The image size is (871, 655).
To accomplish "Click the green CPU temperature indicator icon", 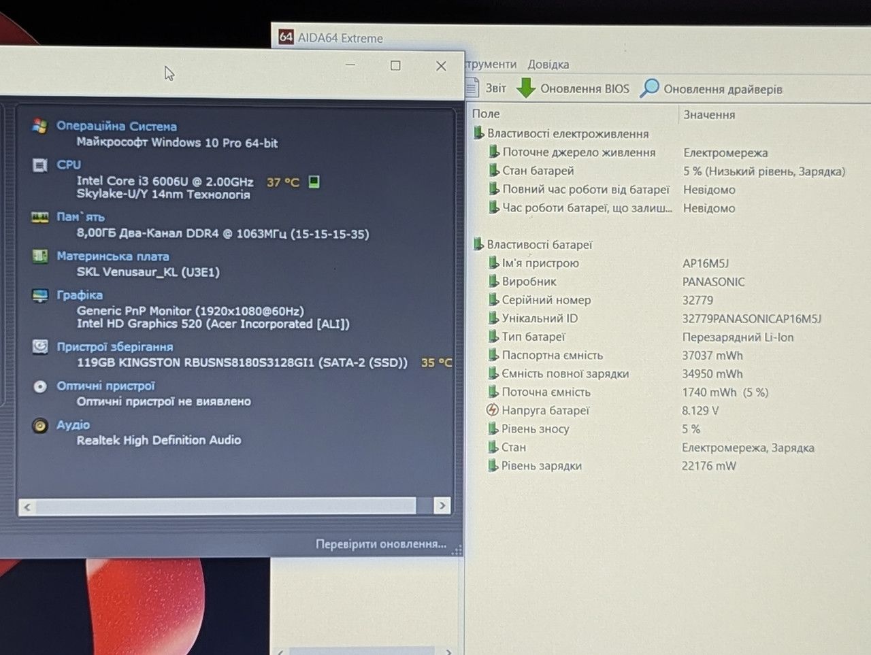I will pyautogui.click(x=314, y=182).
